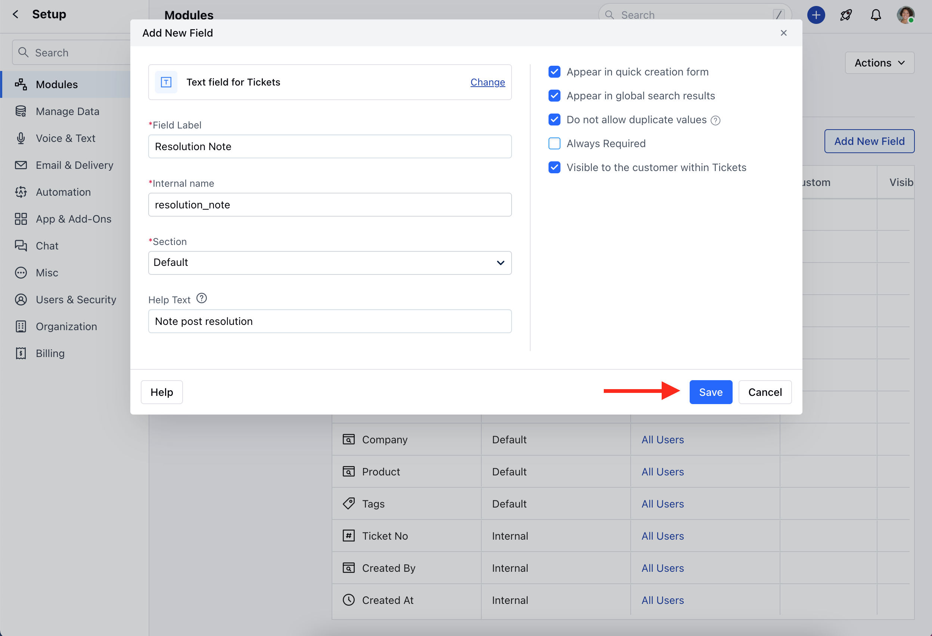Click the blue plus create icon
The width and height of the screenshot is (932, 636).
(816, 15)
